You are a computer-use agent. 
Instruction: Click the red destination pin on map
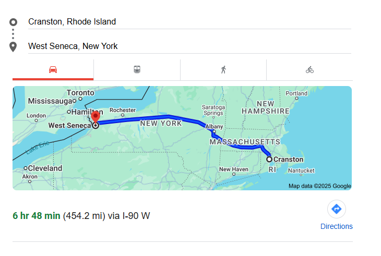click(96, 117)
